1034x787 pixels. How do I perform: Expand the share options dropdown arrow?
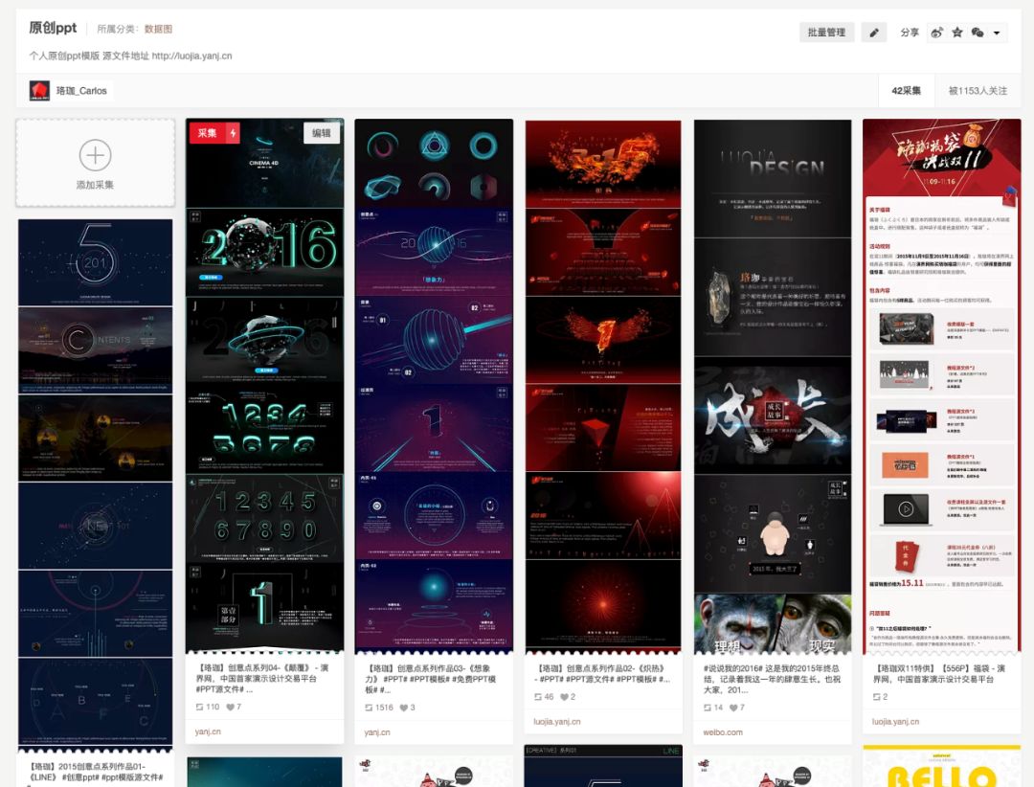click(x=997, y=33)
